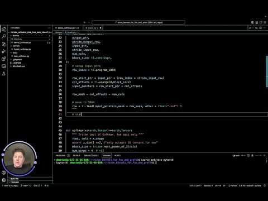Click line 39 tl.load code line
This screenshot has width=268, height=201.
point(127,106)
